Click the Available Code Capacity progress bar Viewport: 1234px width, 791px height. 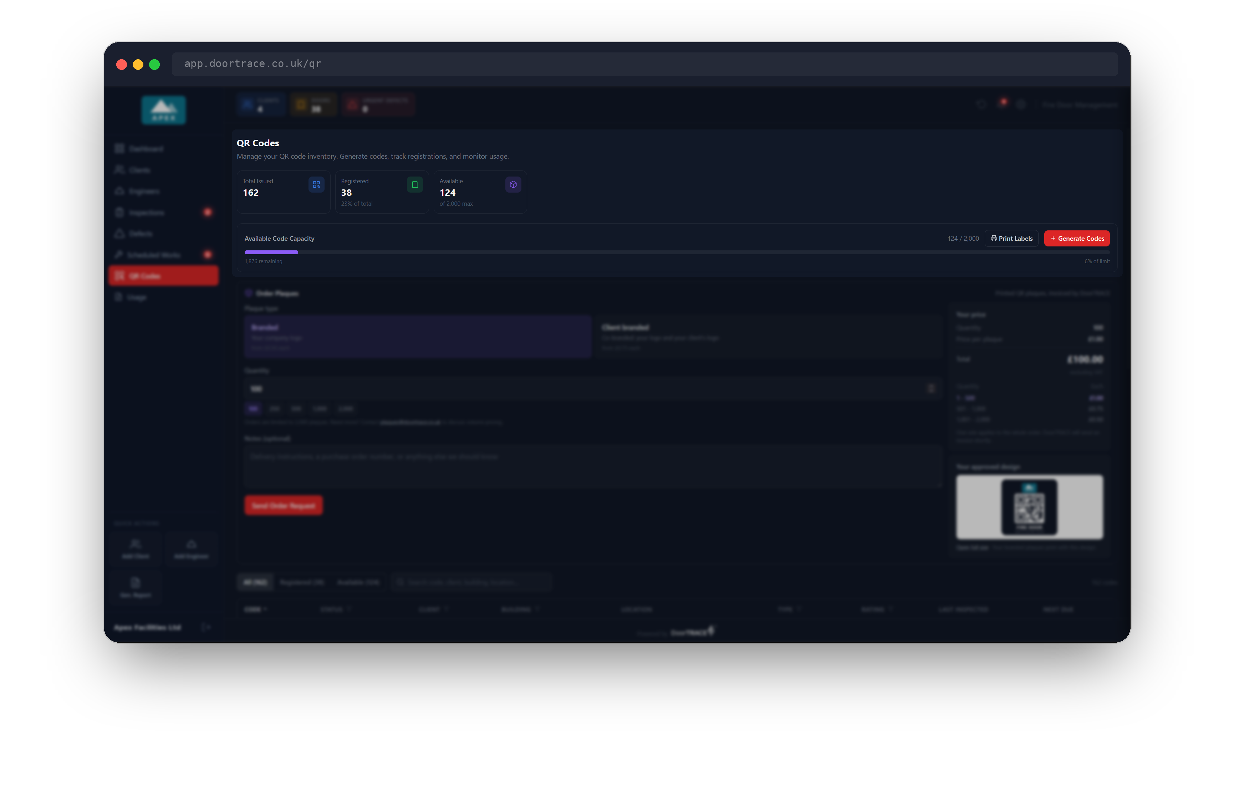tap(677, 252)
